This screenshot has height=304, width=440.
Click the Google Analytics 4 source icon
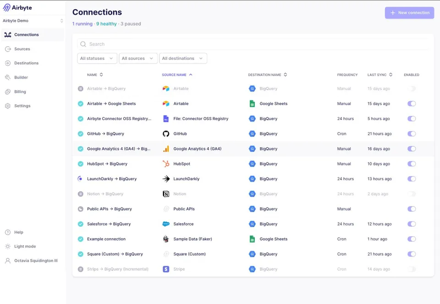(166, 149)
